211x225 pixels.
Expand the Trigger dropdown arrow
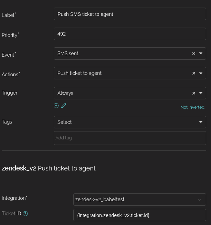pyautogui.click(x=201, y=93)
